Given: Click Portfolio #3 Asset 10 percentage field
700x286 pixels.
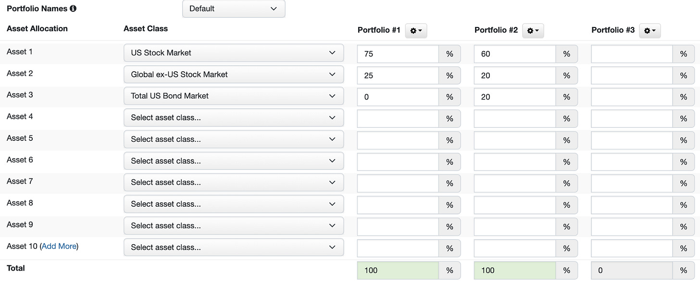Looking at the screenshot, I should tap(631, 249).
